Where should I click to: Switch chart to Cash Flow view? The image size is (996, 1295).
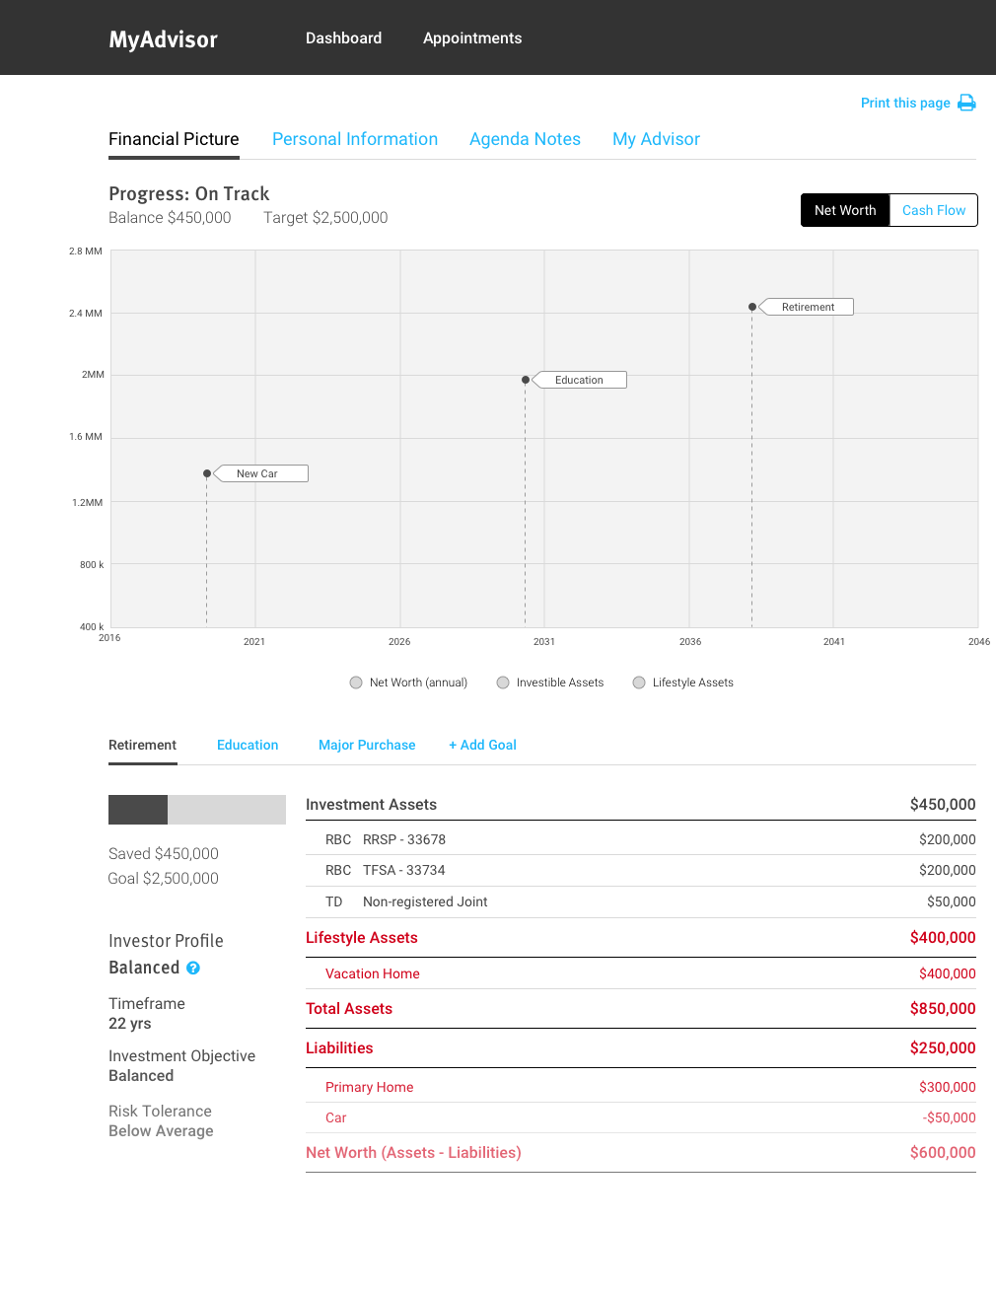pyautogui.click(x=933, y=210)
